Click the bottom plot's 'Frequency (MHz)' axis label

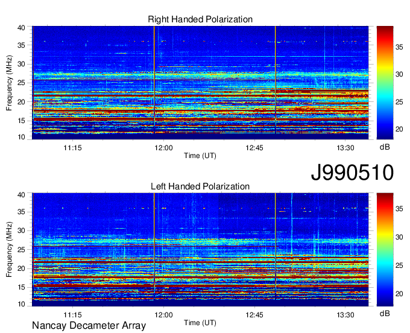pyautogui.click(x=9, y=250)
